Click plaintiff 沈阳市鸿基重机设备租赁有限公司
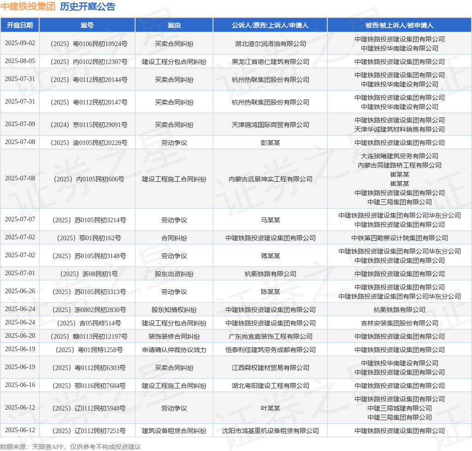 [x=270, y=431]
